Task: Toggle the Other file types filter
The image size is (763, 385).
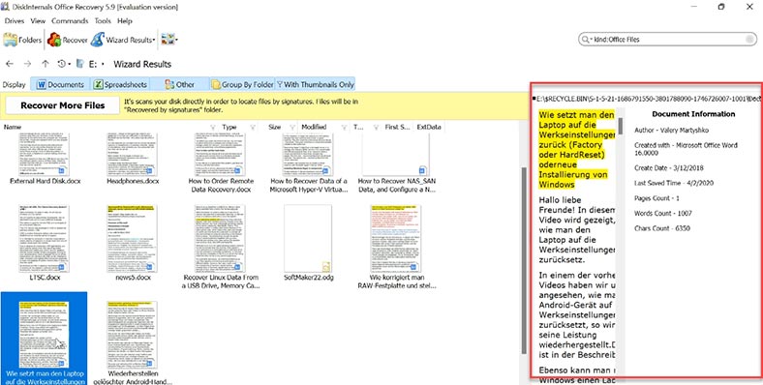Action: 179,84
